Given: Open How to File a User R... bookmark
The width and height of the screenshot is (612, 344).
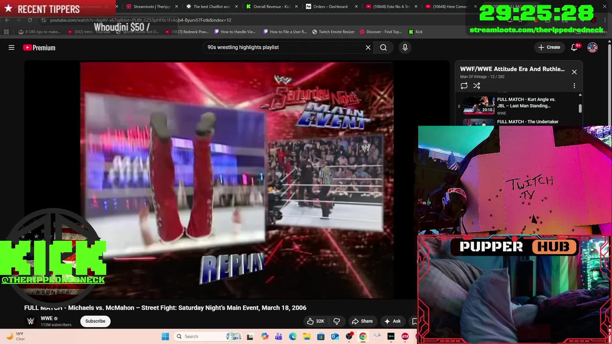Looking at the screenshot, I should pos(285,32).
